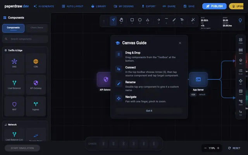This screenshot has width=248, height=155.
Task: Select the Rectangle shape tool
Action: coord(132,21)
